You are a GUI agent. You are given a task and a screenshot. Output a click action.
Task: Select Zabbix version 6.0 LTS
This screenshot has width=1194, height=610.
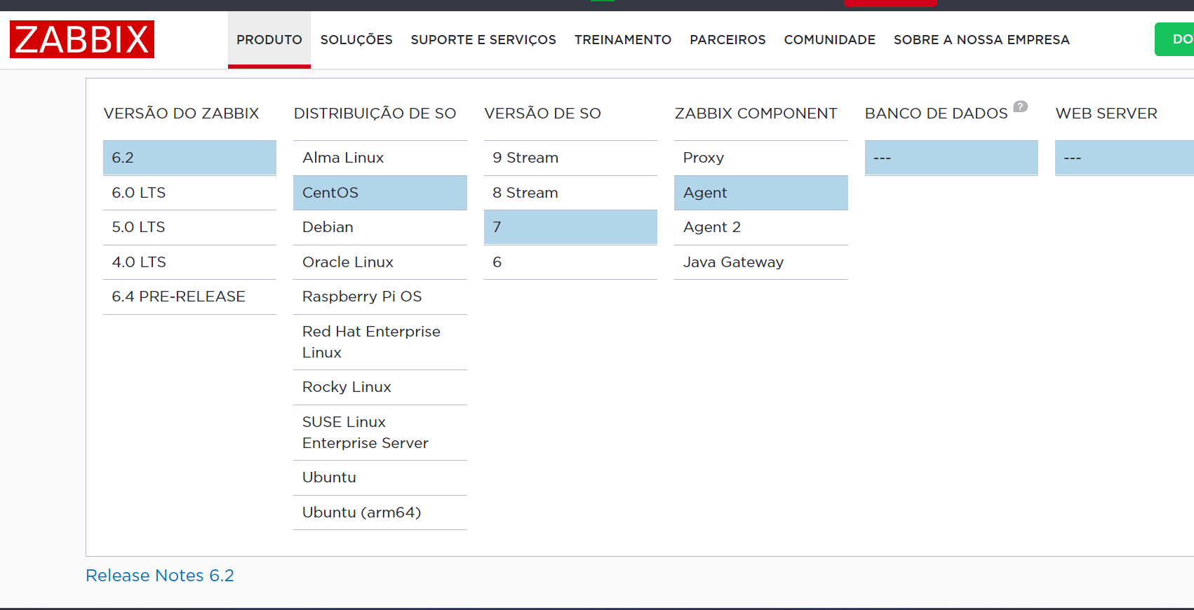tap(189, 193)
